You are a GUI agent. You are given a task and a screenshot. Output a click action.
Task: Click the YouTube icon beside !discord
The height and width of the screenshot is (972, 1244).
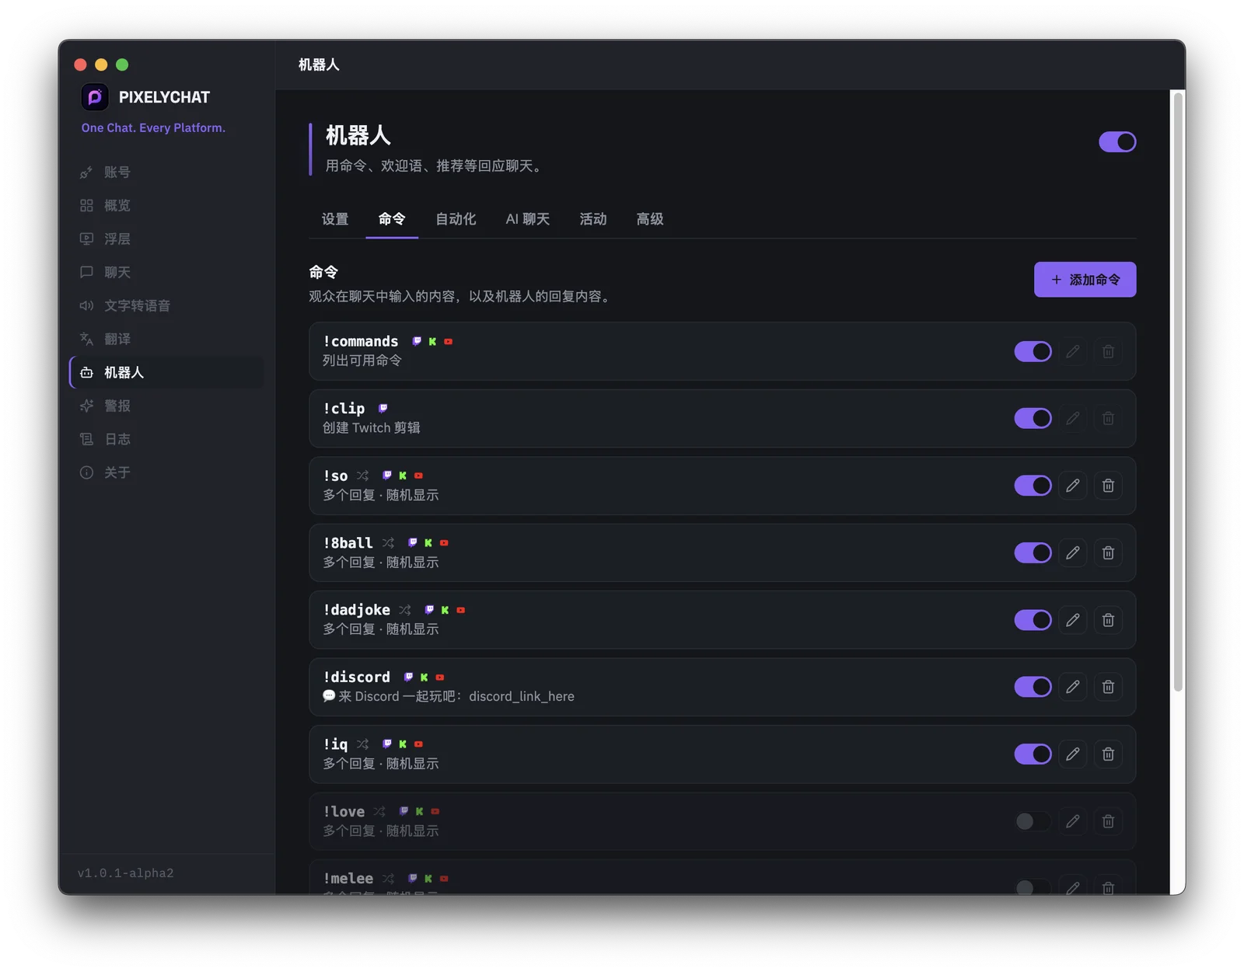(x=439, y=678)
